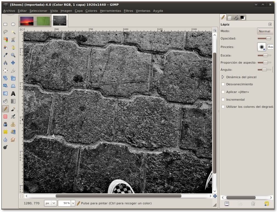
Task: Switch to the Paths dock tab
Action: click(x=236, y=18)
